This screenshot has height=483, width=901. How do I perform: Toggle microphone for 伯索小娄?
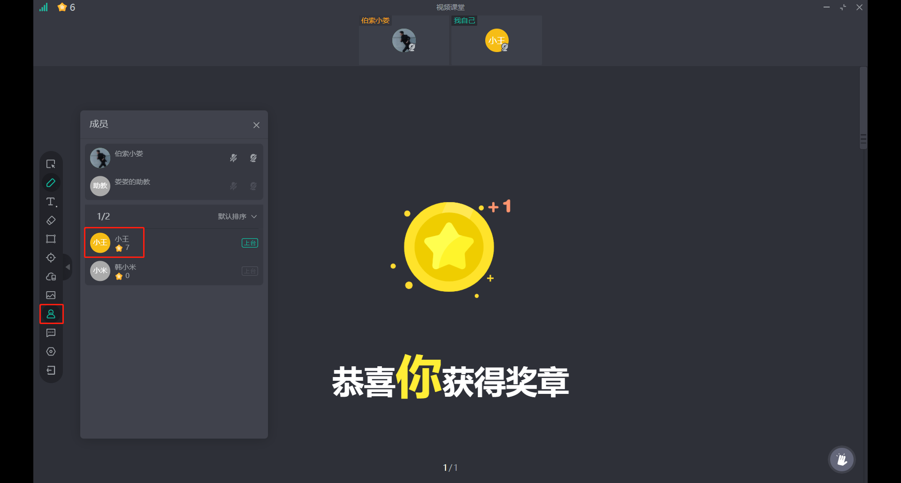(x=233, y=158)
